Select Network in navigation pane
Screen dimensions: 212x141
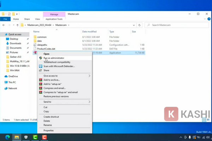(13, 88)
